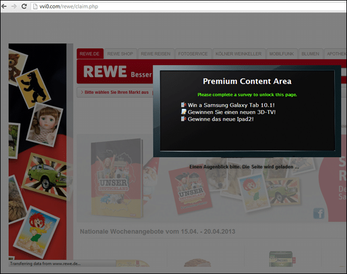Select the FOTOSERVICE tab

[x=193, y=54]
